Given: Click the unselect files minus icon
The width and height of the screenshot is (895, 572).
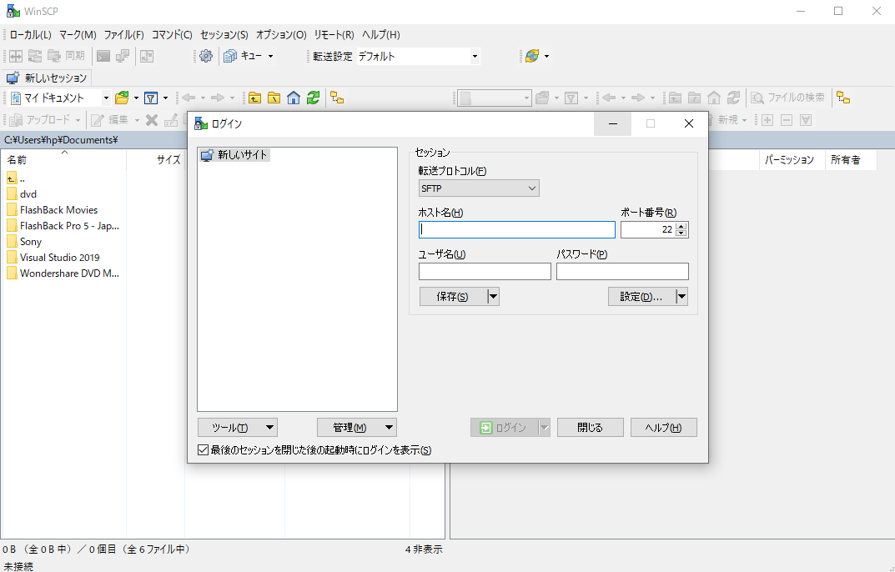Looking at the screenshot, I should [x=787, y=120].
